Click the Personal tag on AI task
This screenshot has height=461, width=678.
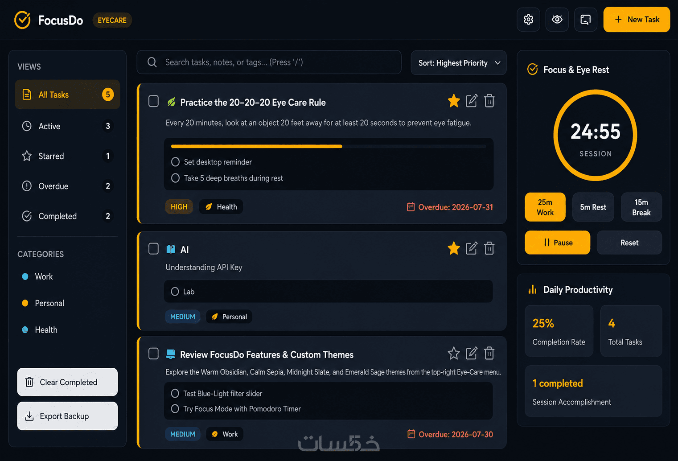click(229, 317)
